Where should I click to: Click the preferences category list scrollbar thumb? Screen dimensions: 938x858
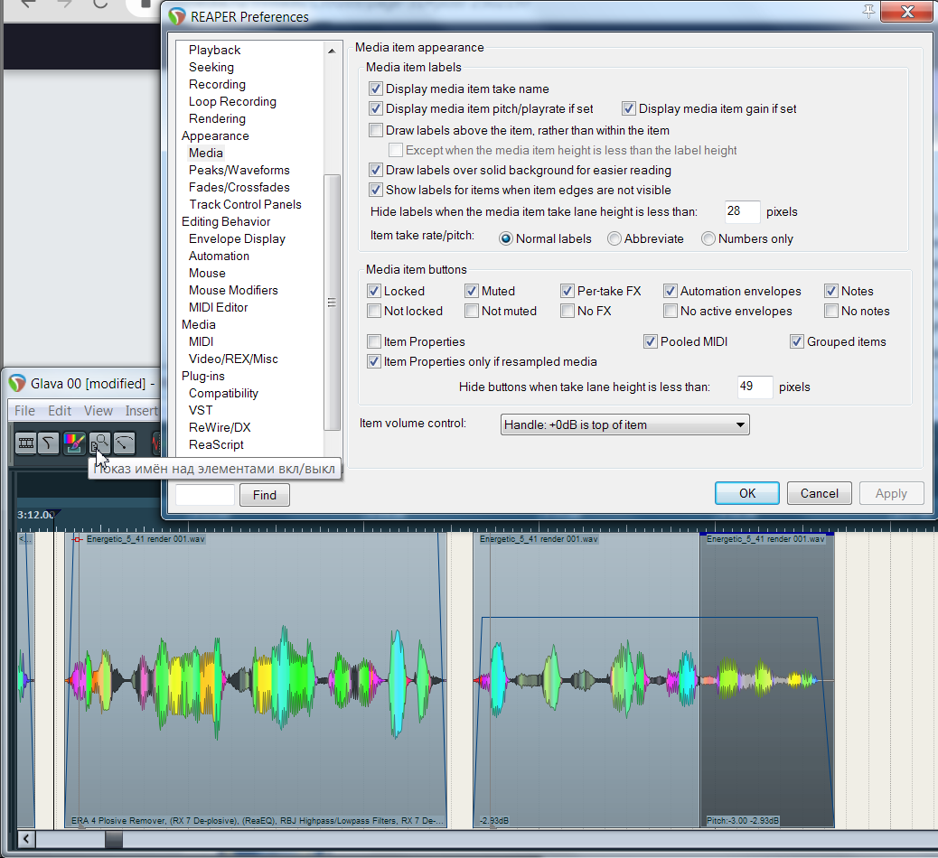tap(332, 303)
